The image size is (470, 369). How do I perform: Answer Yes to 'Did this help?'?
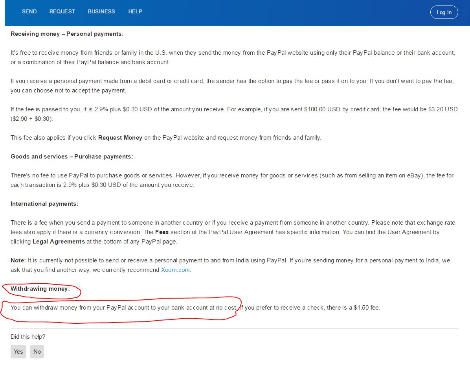click(x=18, y=352)
